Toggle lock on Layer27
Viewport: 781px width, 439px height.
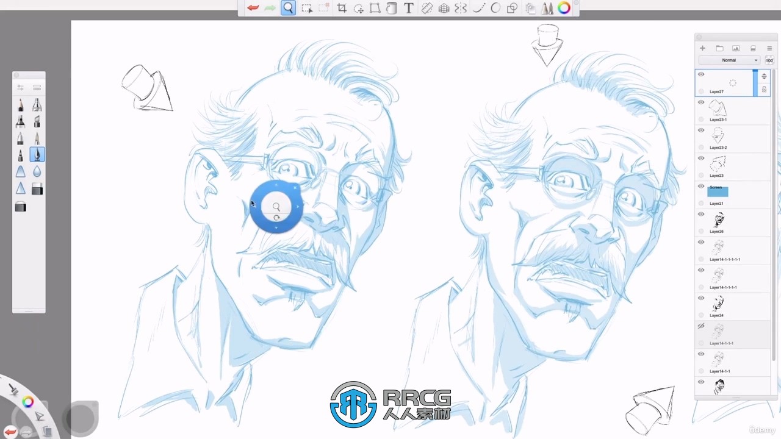[764, 90]
